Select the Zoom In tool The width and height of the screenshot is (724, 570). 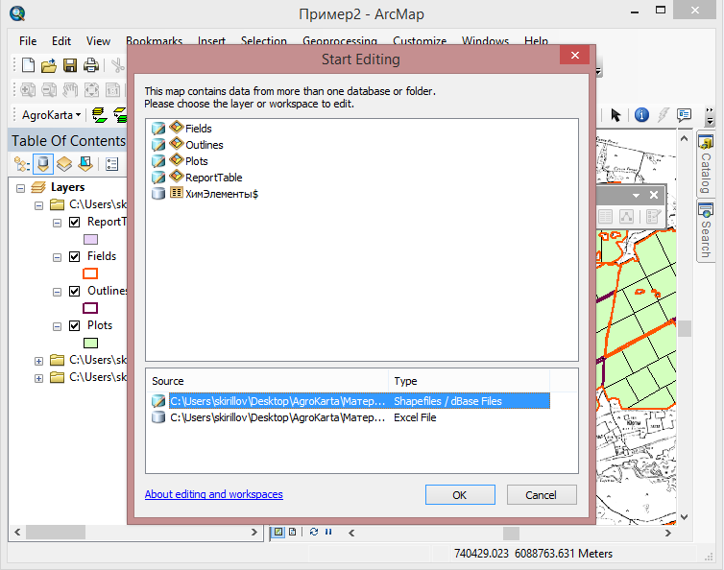click(27, 89)
